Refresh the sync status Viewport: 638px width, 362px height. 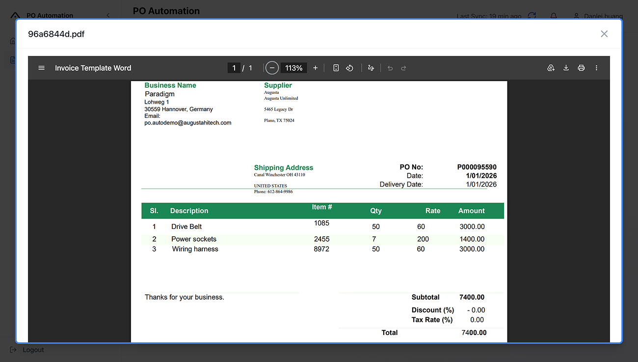click(x=532, y=16)
